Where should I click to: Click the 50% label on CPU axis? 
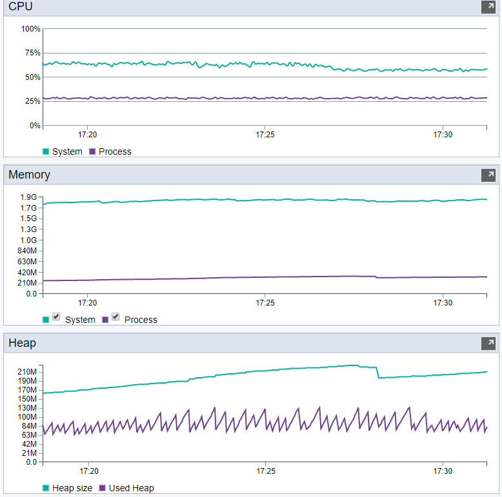click(x=33, y=77)
